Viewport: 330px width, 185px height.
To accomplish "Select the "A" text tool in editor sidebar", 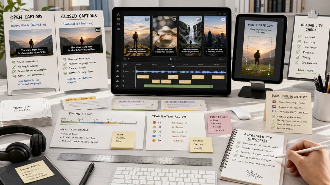I will pyautogui.click(x=118, y=15).
